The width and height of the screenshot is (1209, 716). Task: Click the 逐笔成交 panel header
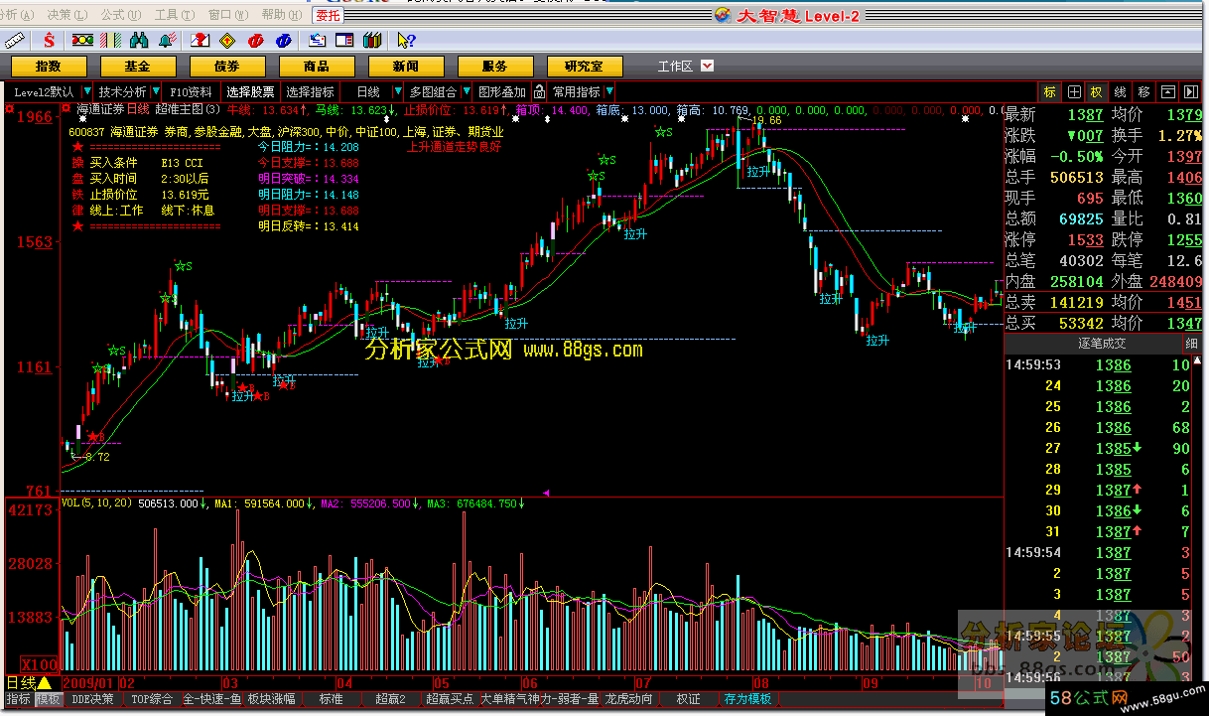pos(1102,344)
